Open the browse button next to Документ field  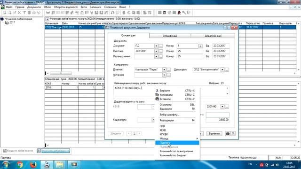161,46
